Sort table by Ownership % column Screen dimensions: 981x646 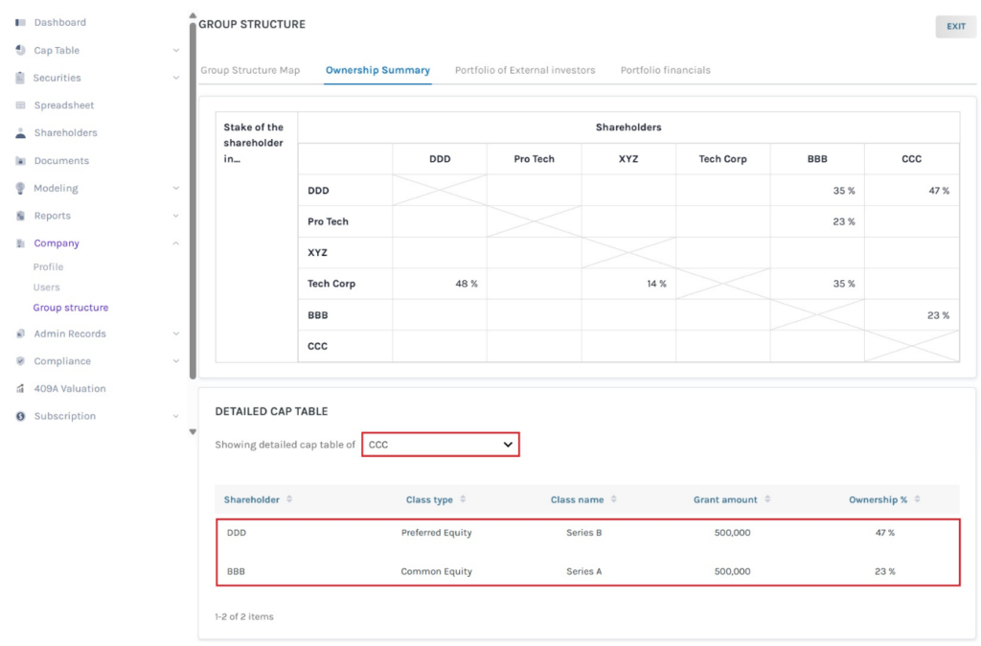coord(918,499)
